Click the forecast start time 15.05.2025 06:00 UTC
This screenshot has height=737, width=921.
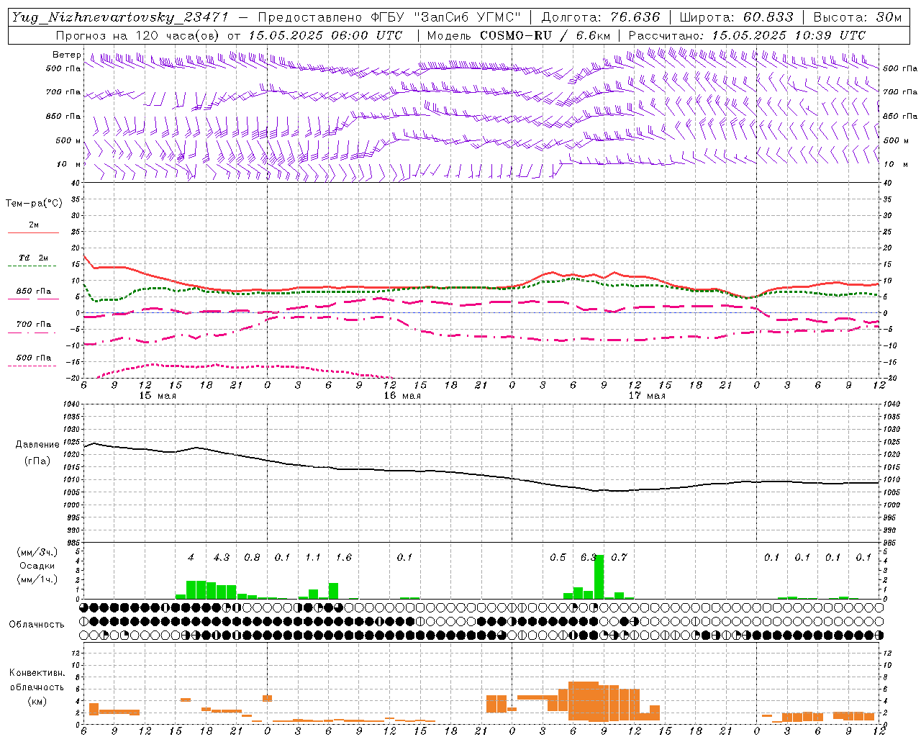325,35
